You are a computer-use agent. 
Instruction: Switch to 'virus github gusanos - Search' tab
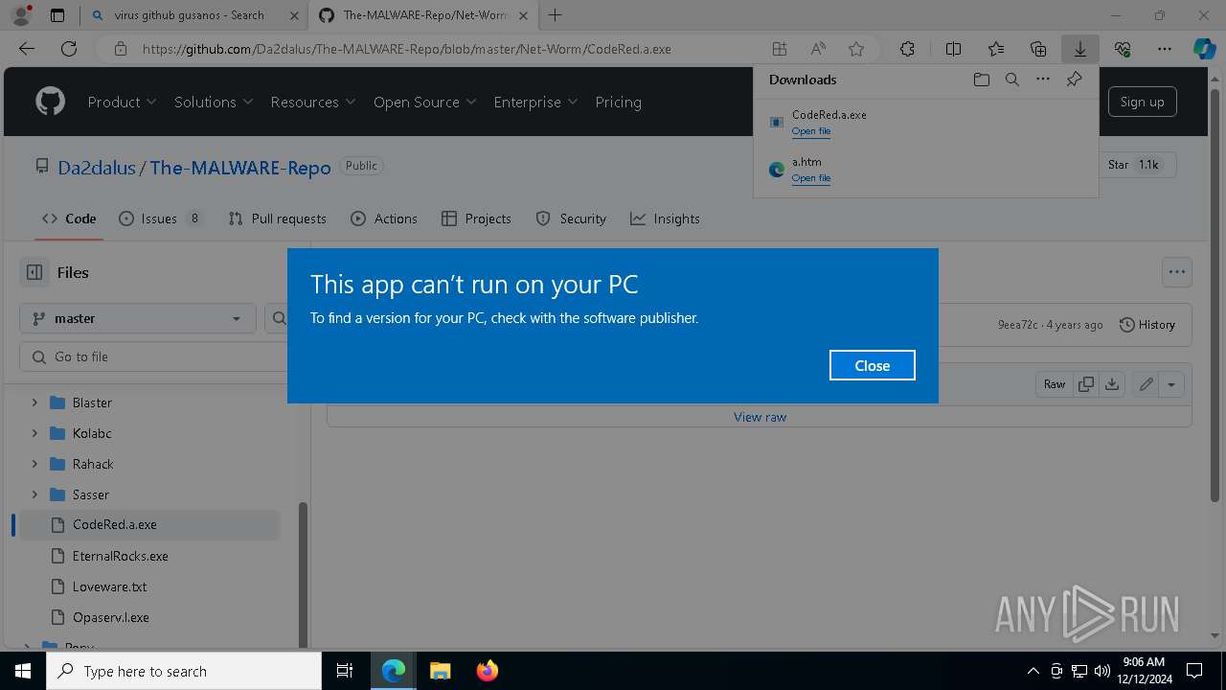190,15
